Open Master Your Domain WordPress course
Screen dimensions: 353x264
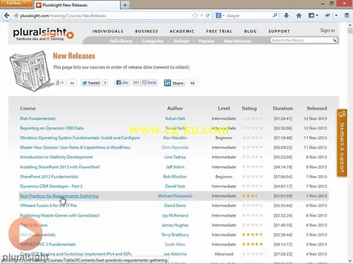tap(75, 147)
